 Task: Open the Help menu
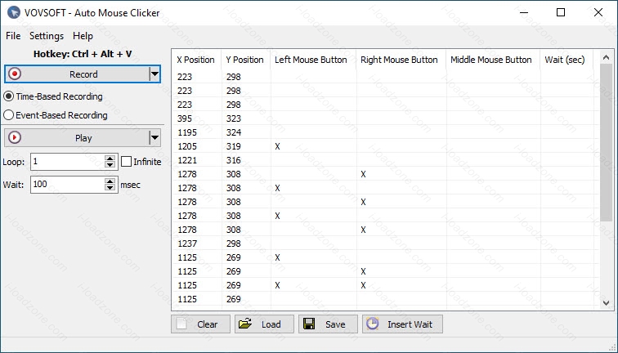click(83, 36)
